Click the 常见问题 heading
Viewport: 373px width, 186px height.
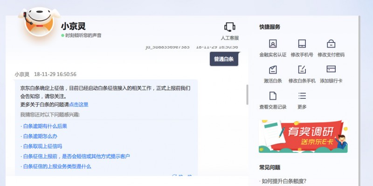(269, 167)
